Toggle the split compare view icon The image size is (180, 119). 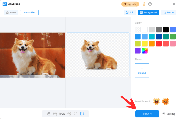pyautogui.click(x=82, y=114)
